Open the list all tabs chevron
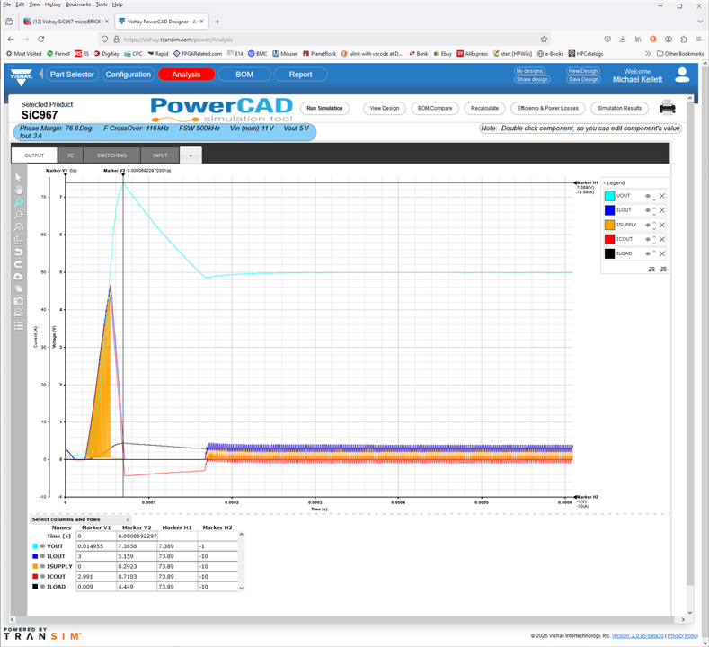This screenshot has width=709, height=647. click(700, 22)
